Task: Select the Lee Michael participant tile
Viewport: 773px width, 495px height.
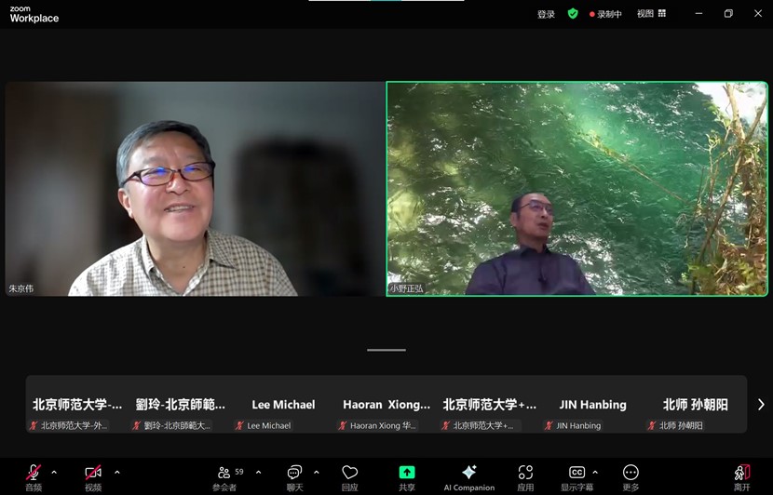Action: point(283,405)
